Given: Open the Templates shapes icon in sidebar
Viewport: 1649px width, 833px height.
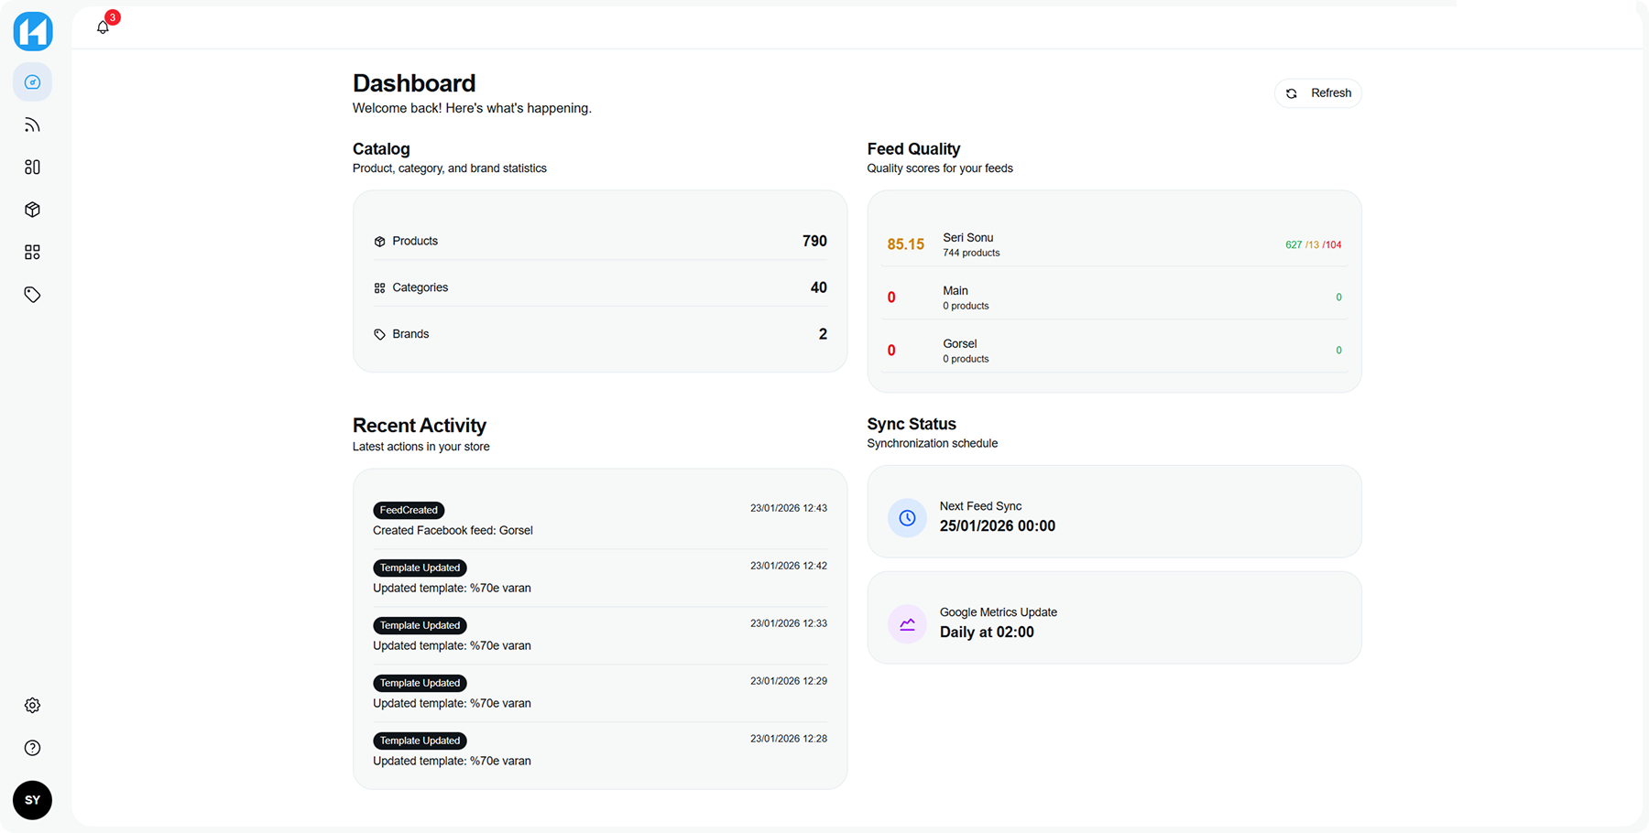Looking at the screenshot, I should tap(32, 167).
